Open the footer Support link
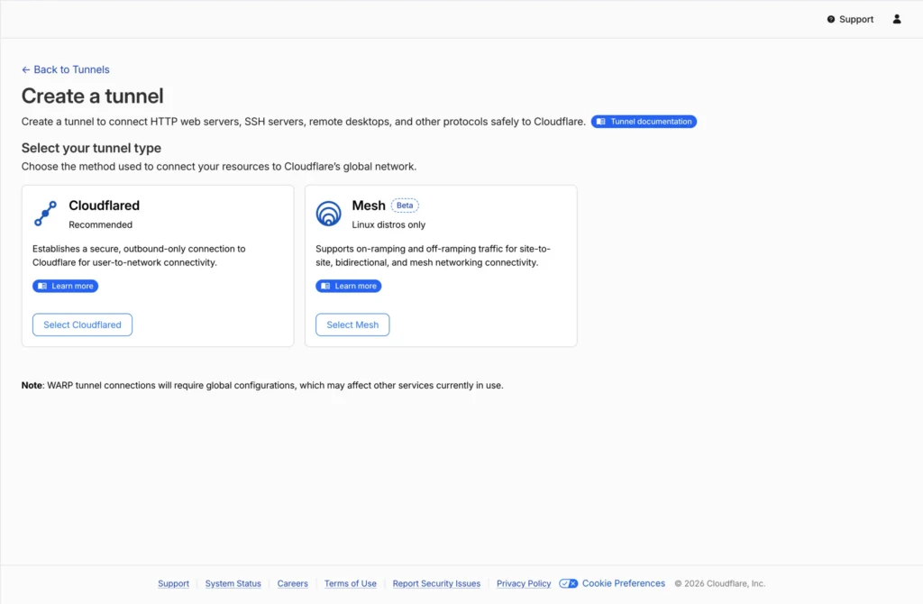The image size is (923, 604). tap(174, 583)
